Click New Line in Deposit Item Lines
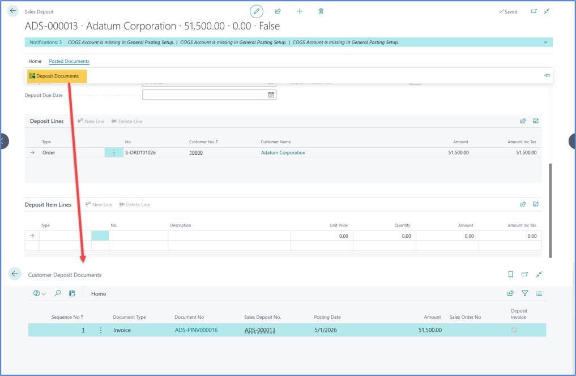 (99, 204)
